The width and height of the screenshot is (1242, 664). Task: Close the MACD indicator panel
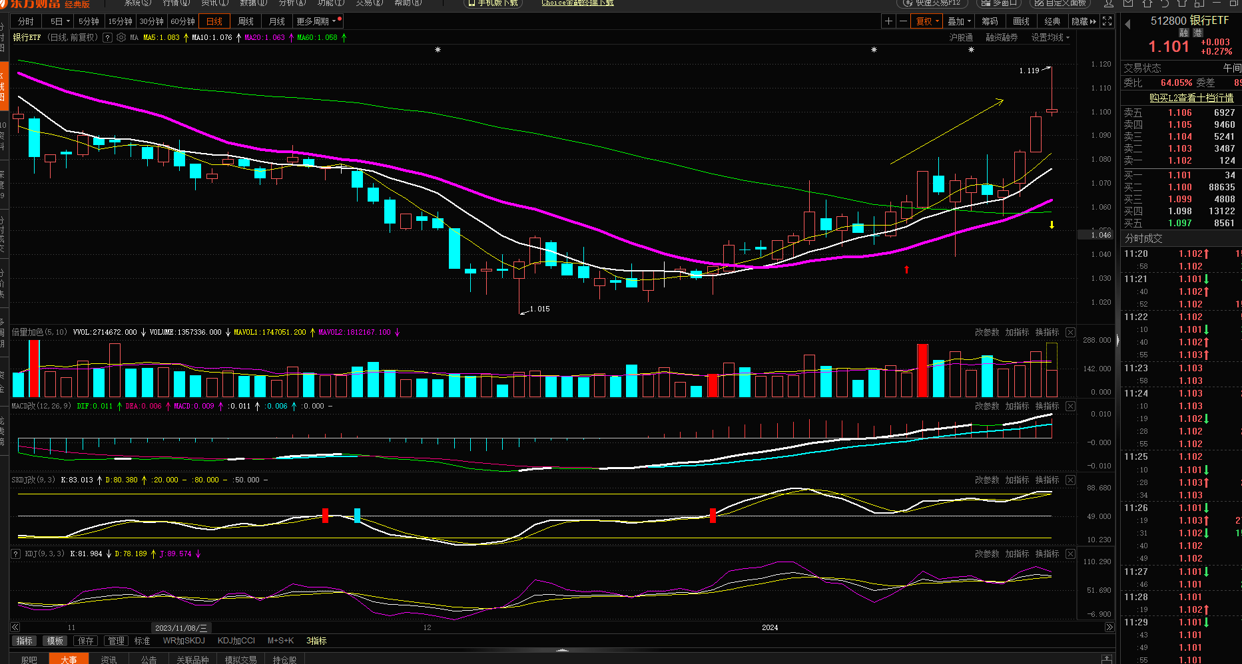pos(1070,406)
